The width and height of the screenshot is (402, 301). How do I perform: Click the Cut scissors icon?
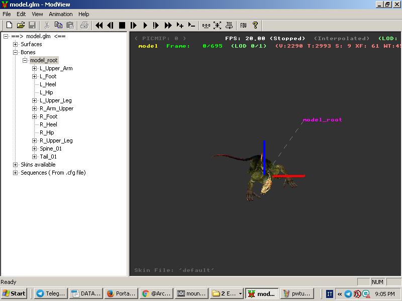[47, 25]
